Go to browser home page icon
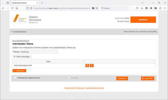The height and width of the screenshot is (100, 168). [17, 8]
